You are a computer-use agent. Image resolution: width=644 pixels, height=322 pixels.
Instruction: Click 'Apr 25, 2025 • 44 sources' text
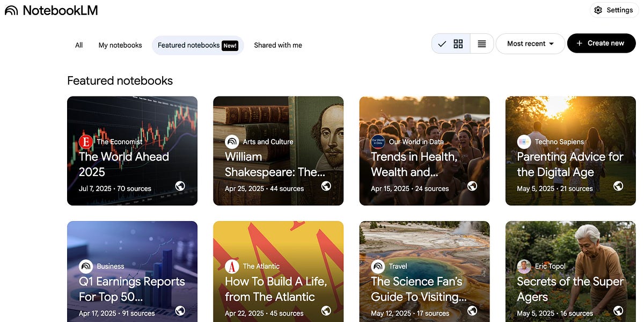tap(264, 188)
